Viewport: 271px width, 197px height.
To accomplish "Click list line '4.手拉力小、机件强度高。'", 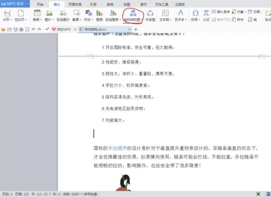I will point(126,85).
